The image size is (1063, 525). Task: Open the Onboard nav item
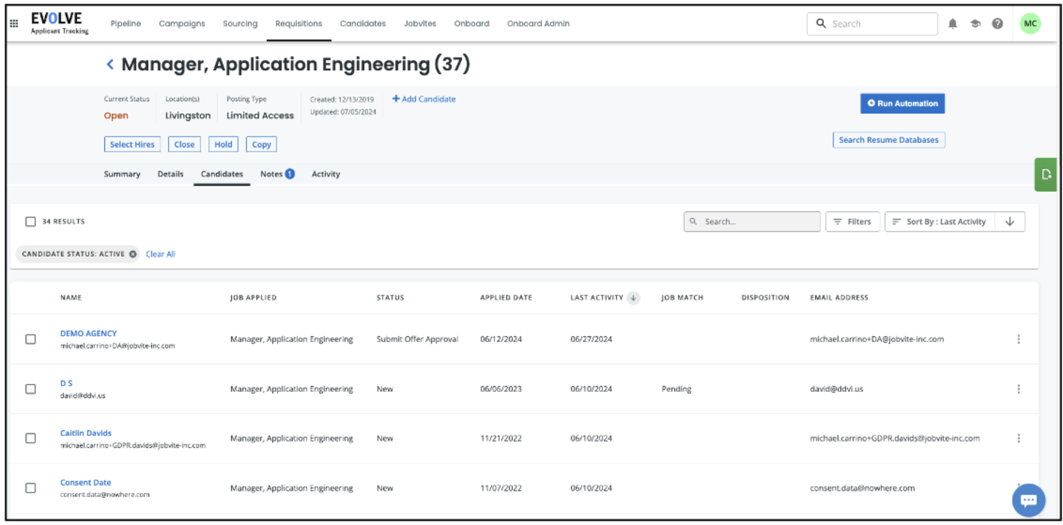pos(471,23)
